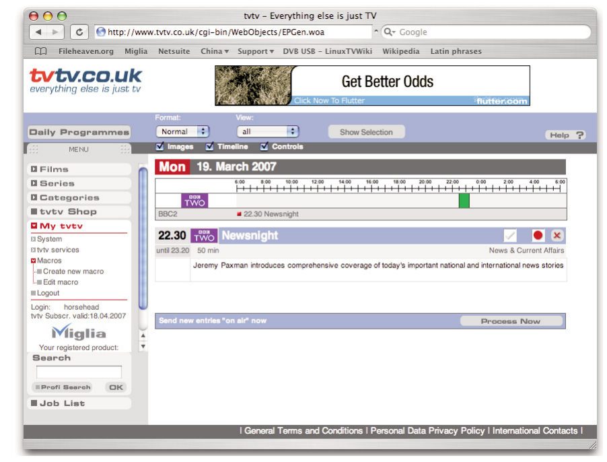Click the Newsnight programme title

click(x=250, y=236)
